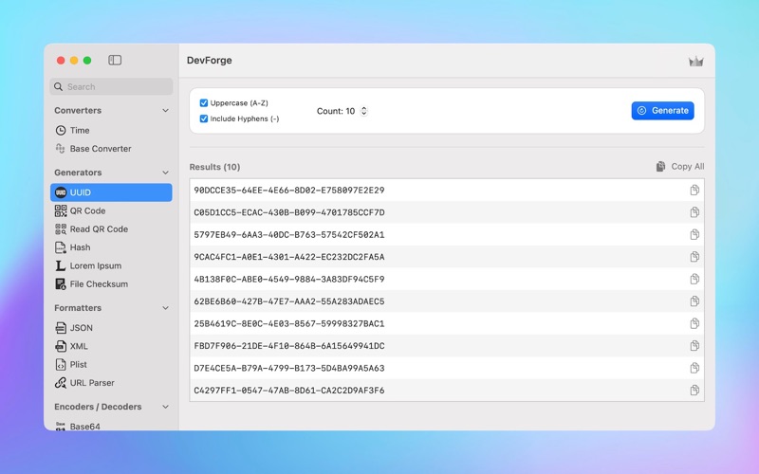Copy UUID starting with 90DCCE35
The width and height of the screenshot is (759, 474).
[694, 191]
